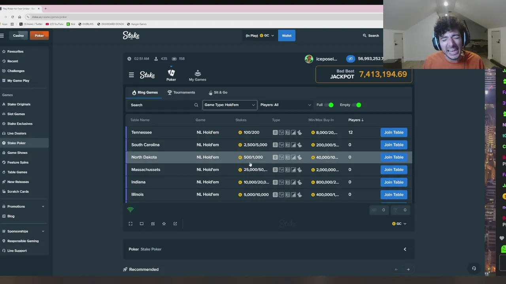Switch to the Tournaments tab
The width and height of the screenshot is (506, 284).
[x=181, y=92]
